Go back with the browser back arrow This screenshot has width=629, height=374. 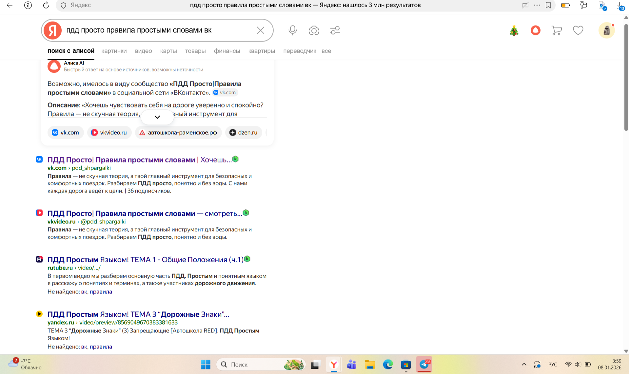(10, 5)
